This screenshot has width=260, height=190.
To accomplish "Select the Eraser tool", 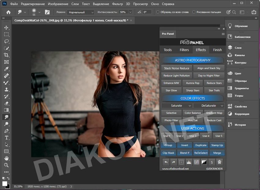I will [x=6, y=103].
